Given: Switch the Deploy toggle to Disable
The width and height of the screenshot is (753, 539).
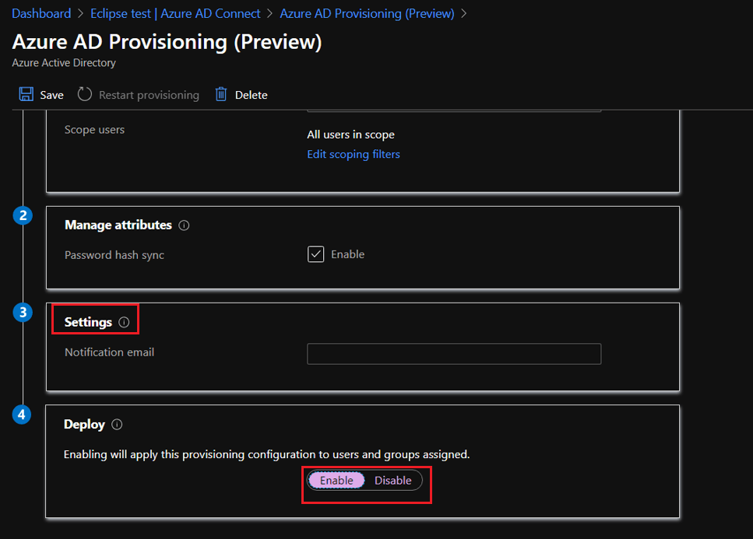Looking at the screenshot, I should [x=393, y=481].
